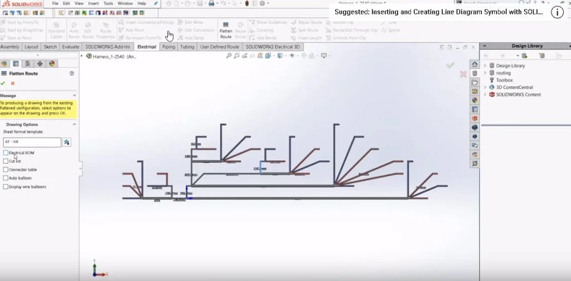Expand the Design Library tree node
Viewport: 571px width, 281px height.
point(485,66)
